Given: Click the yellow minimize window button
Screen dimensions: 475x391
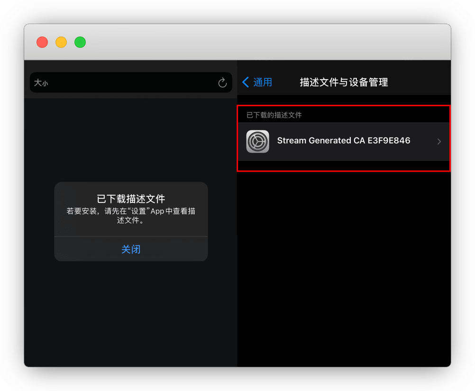Looking at the screenshot, I should pos(61,42).
